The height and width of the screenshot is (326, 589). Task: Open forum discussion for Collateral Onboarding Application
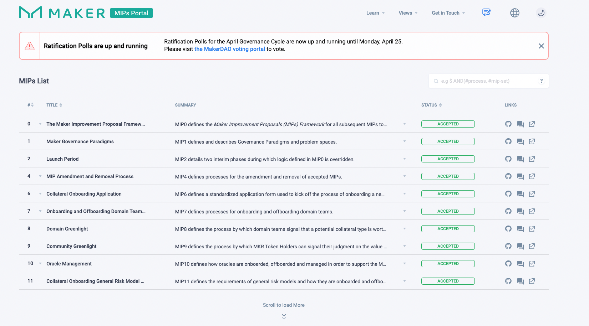pyautogui.click(x=521, y=194)
